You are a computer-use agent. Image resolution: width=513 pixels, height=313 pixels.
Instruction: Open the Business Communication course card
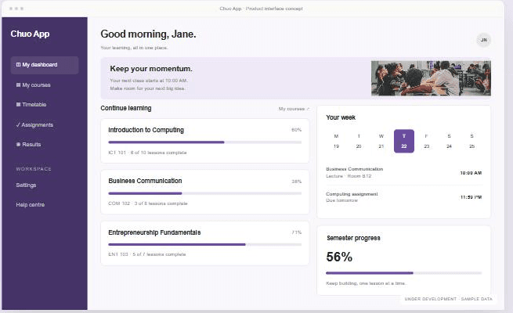[x=204, y=192]
